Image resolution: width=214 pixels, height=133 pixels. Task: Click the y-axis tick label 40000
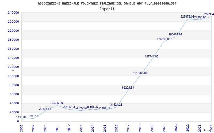click(14, 103)
